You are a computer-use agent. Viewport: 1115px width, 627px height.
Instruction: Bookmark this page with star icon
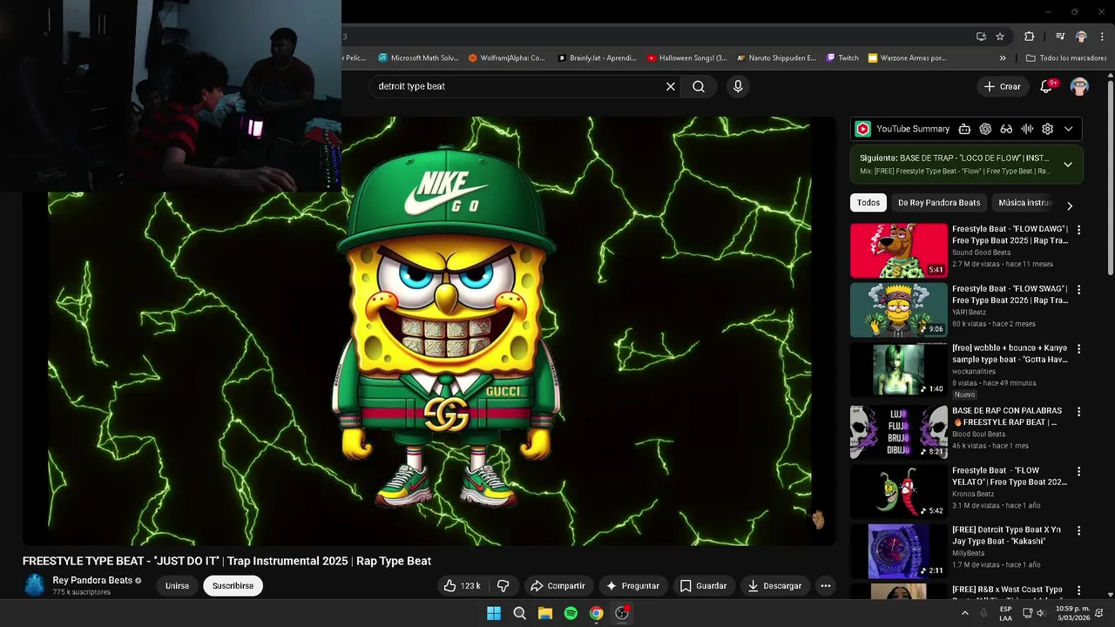pyautogui.click(x=1000, y=37)
